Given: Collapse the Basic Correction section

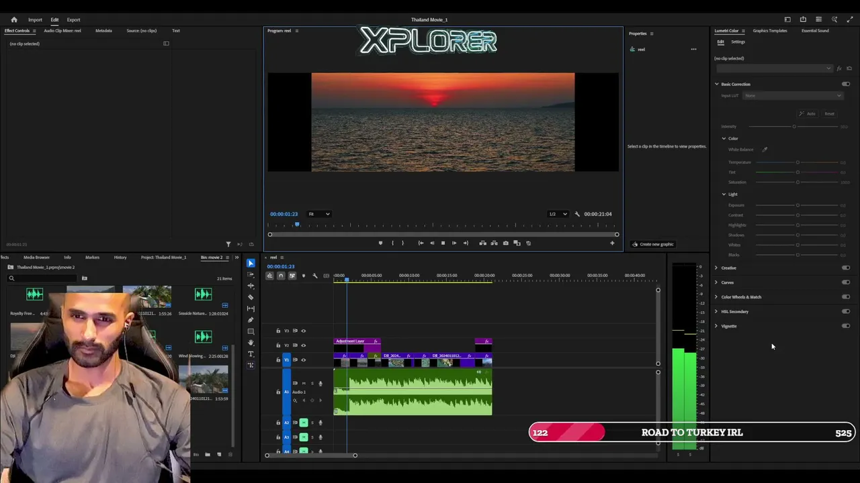Looking at the screenshot, I should click(716, 84).
